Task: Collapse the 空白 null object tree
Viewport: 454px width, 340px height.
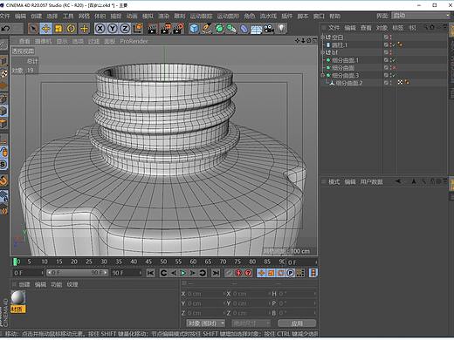Action: (322, 37)
